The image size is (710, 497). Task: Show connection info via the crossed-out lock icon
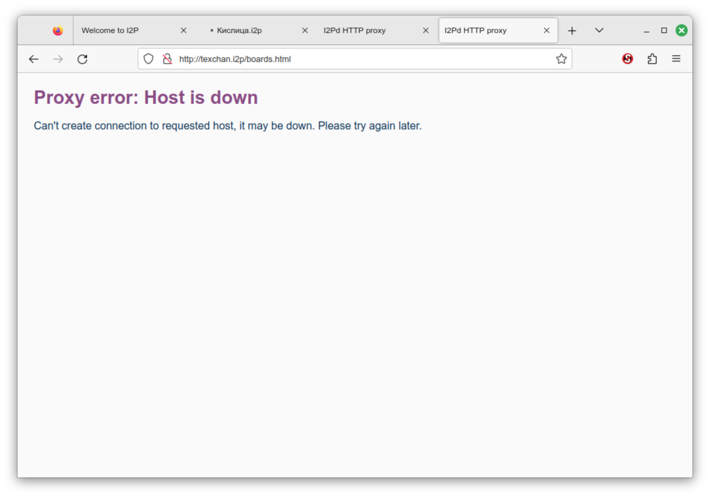tap(167, 59)
